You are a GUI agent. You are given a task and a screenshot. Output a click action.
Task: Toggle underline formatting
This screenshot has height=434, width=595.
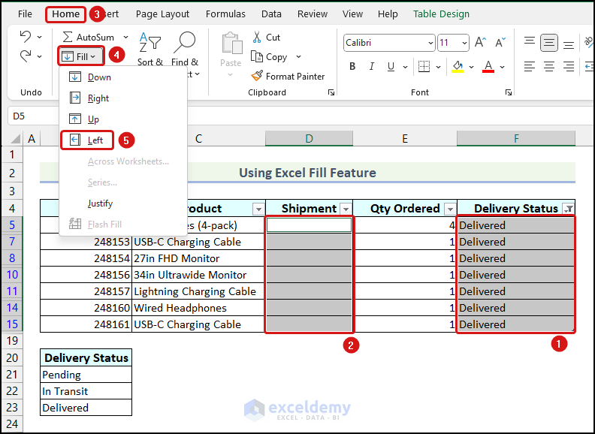click(391, 67)
